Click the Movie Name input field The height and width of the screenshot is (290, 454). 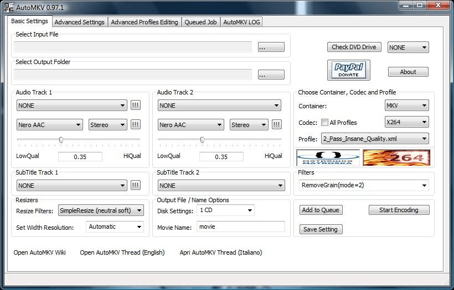coord(240,226)
